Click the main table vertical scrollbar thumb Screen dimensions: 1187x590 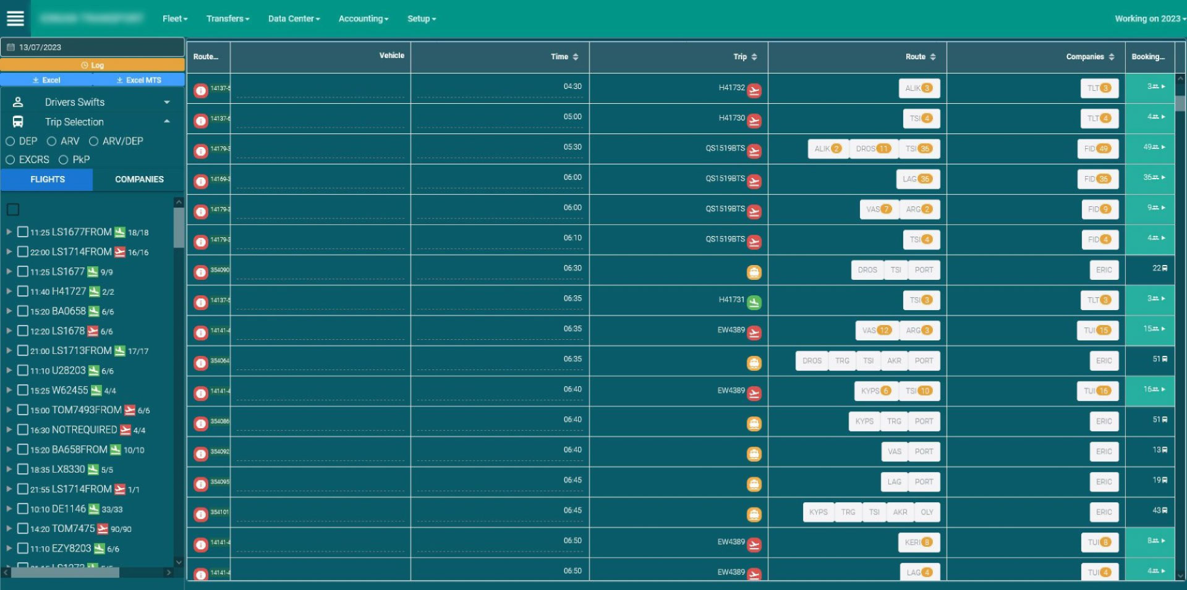pos(1180,103)
